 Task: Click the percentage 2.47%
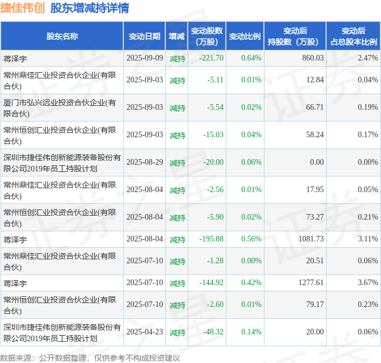point(368,58)
